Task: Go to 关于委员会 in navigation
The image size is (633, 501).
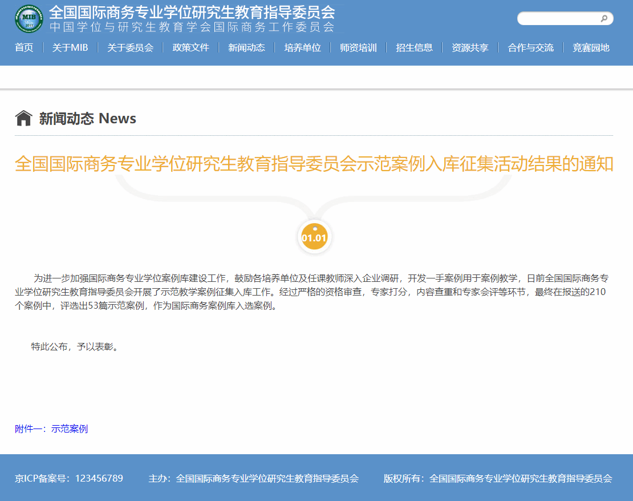Action: [130, 48]
